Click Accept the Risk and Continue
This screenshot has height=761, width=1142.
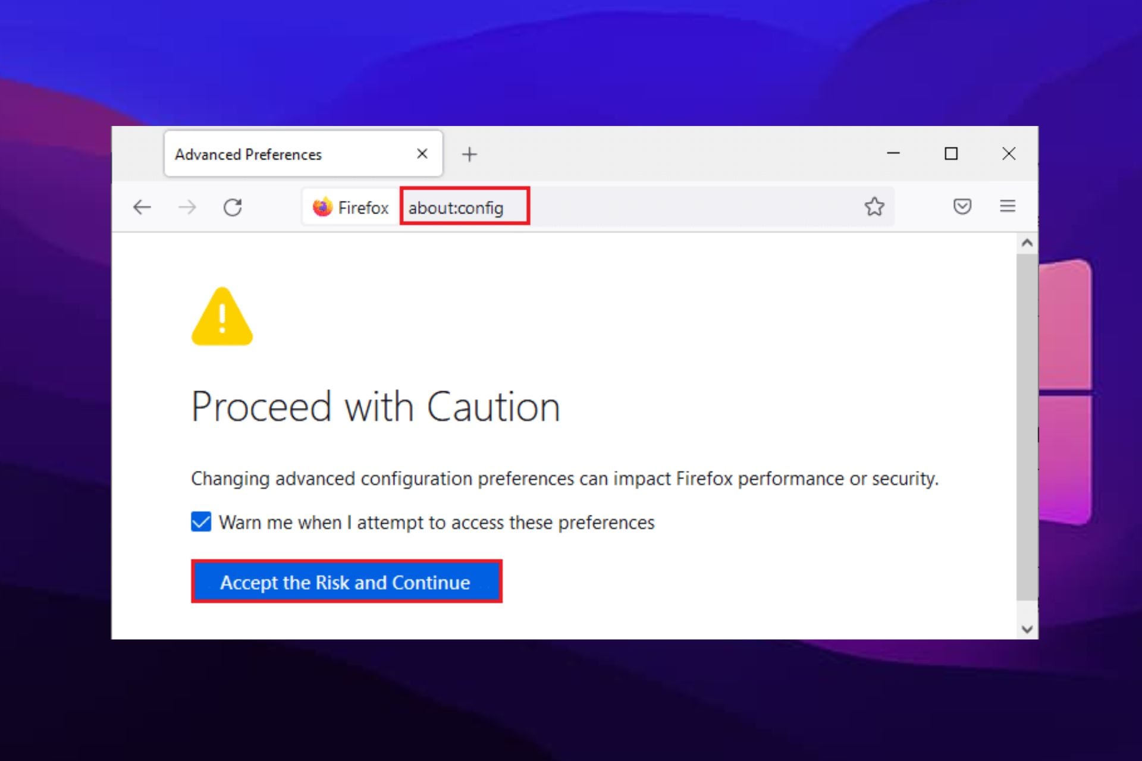point(347,581)
